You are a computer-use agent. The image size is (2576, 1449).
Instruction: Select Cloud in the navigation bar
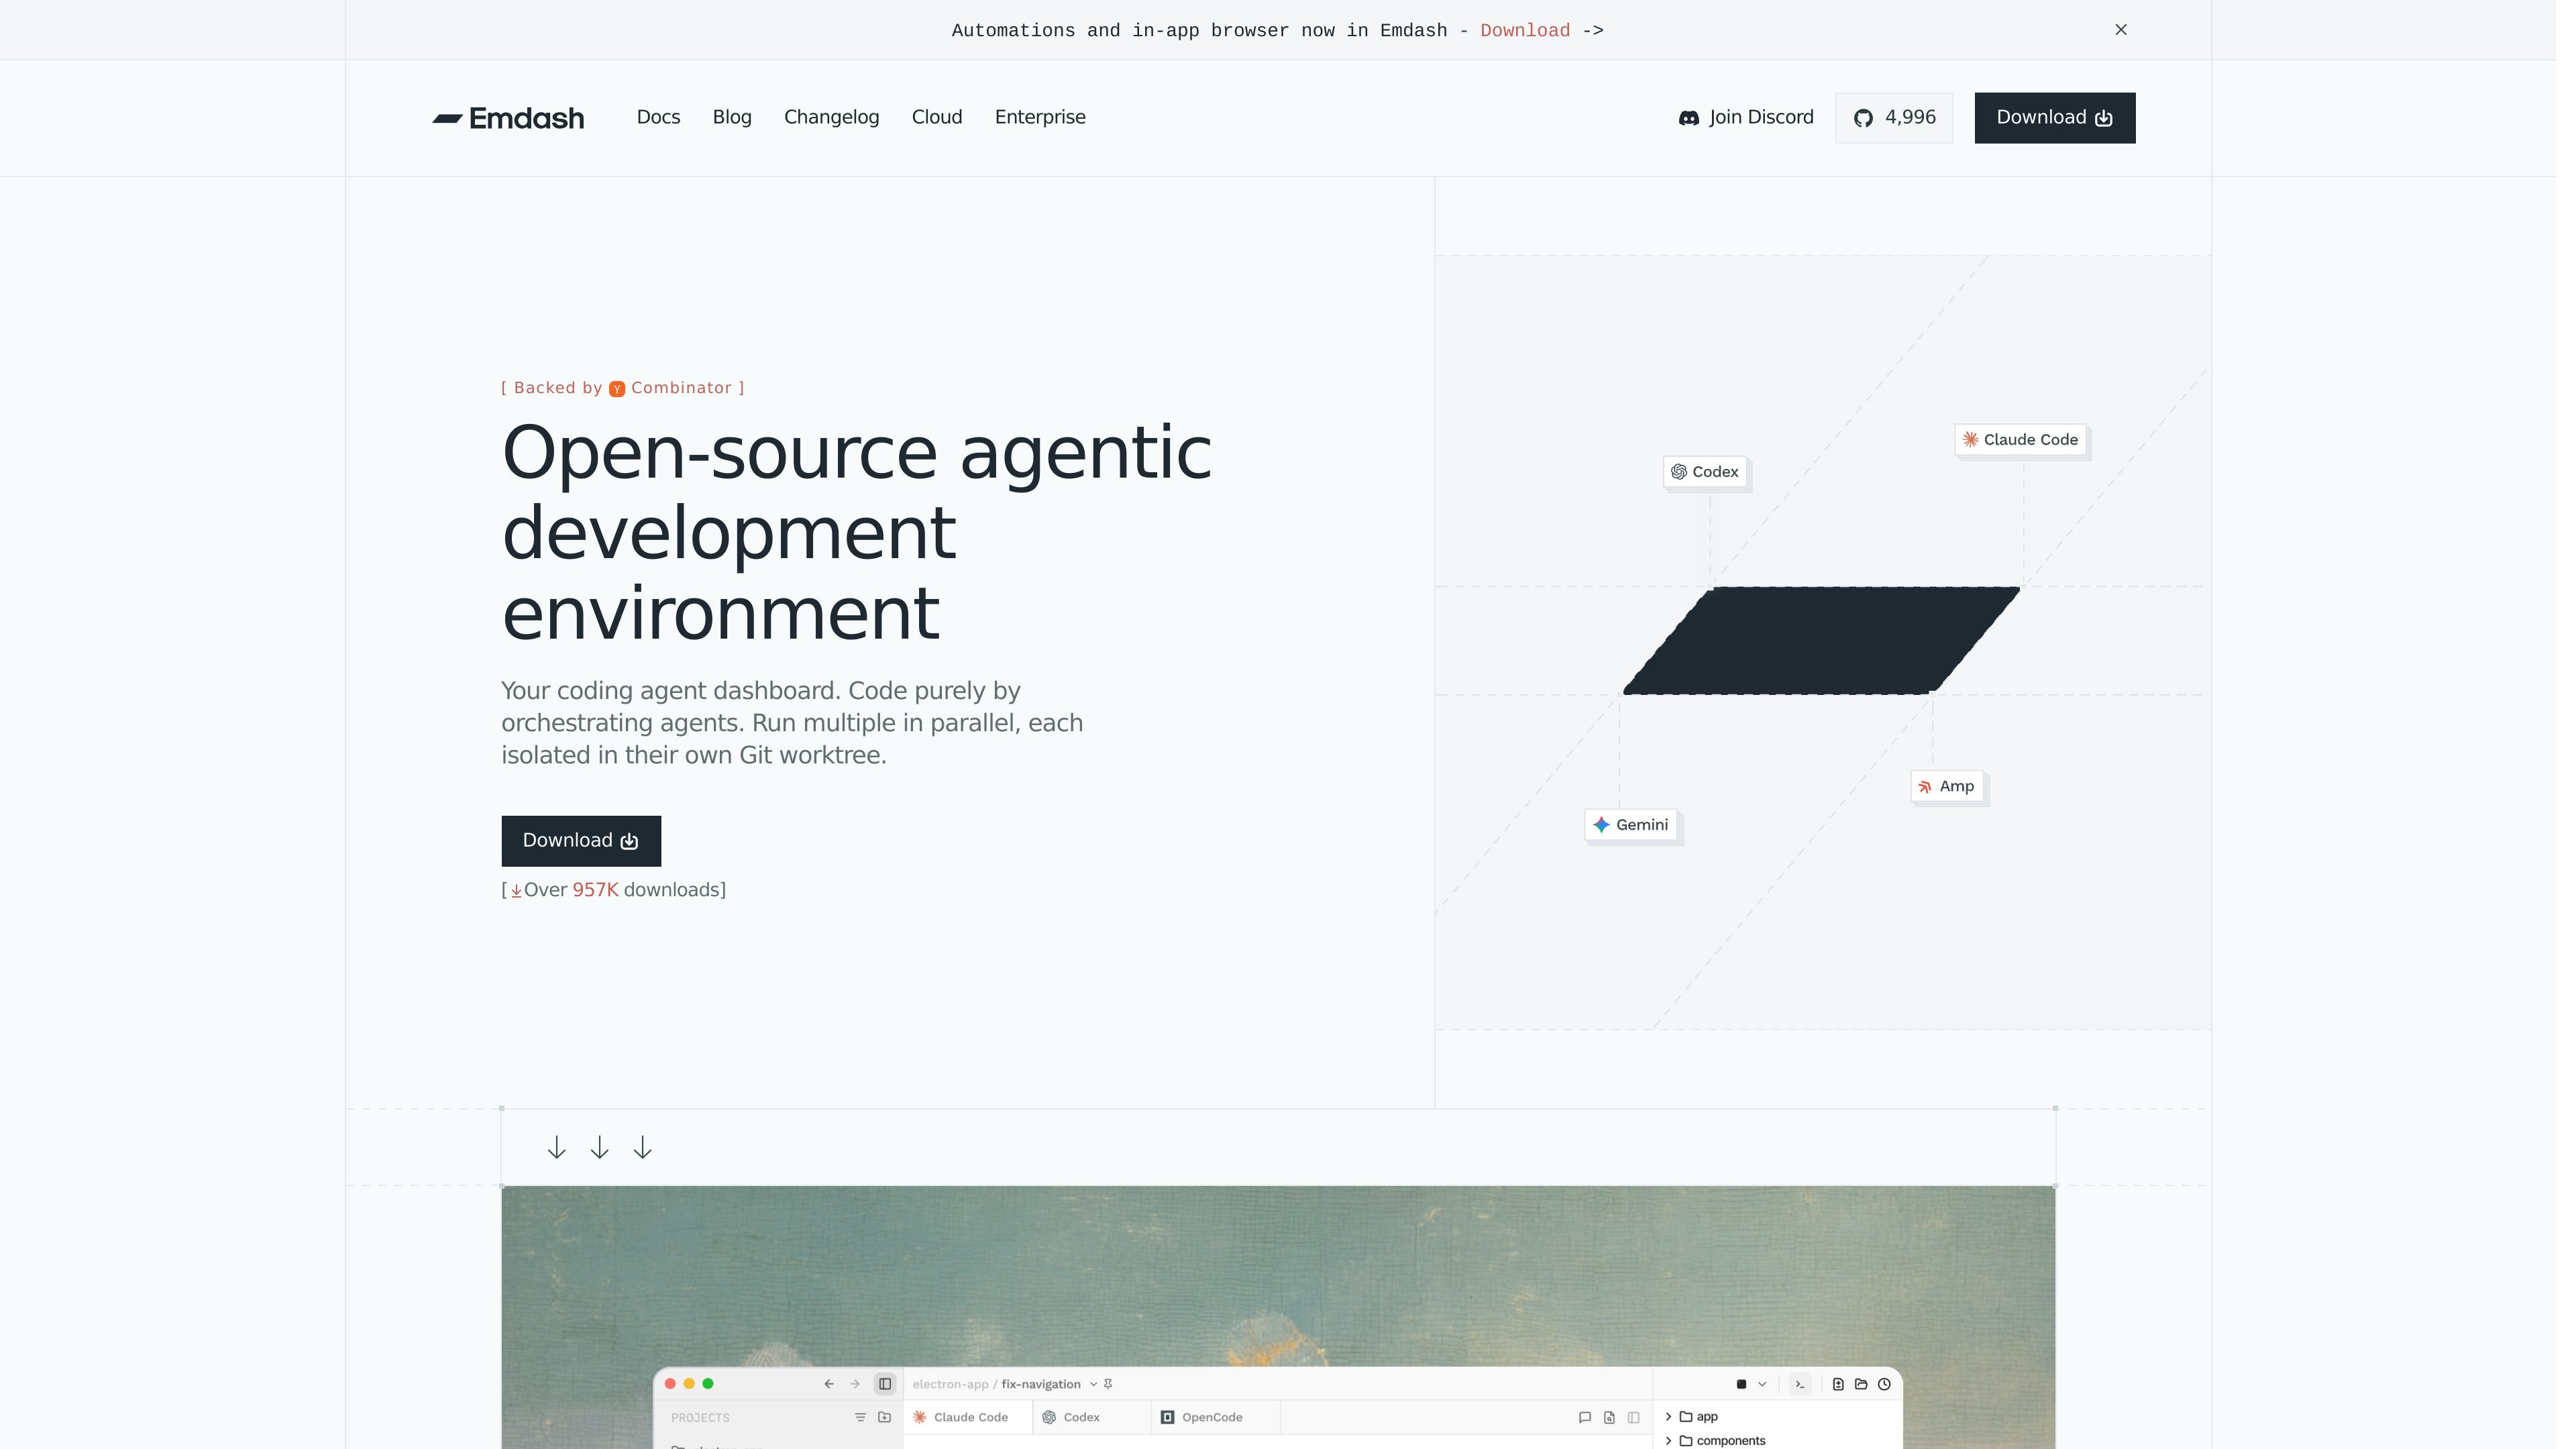pos(937,117)
